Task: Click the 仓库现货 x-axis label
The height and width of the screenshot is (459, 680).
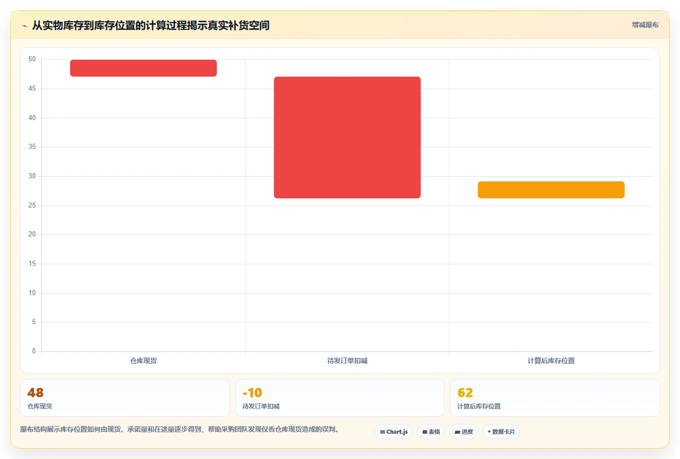Action: [143, 361]
